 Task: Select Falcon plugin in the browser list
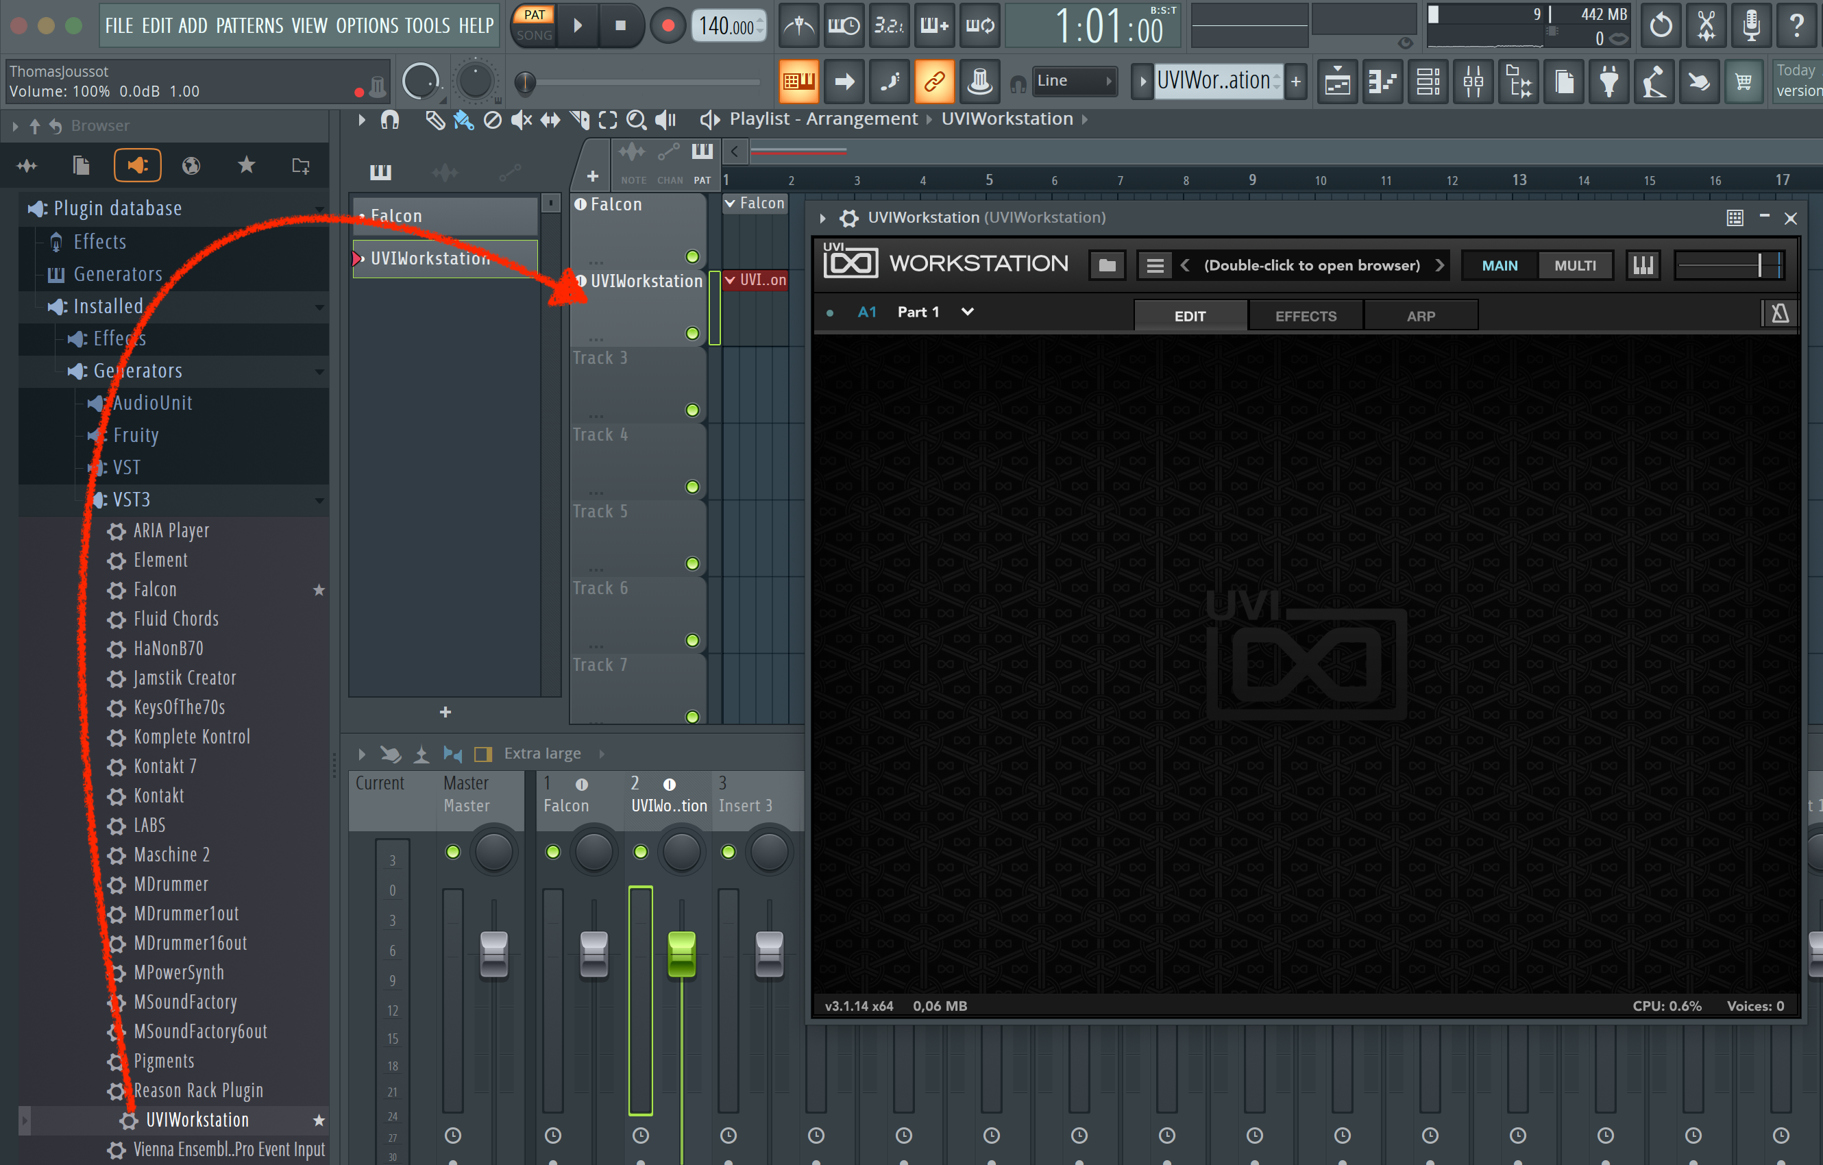(x=154, y=589)
